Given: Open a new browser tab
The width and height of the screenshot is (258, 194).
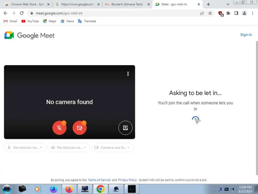Looking at the screenshot, I should point(208,5).
